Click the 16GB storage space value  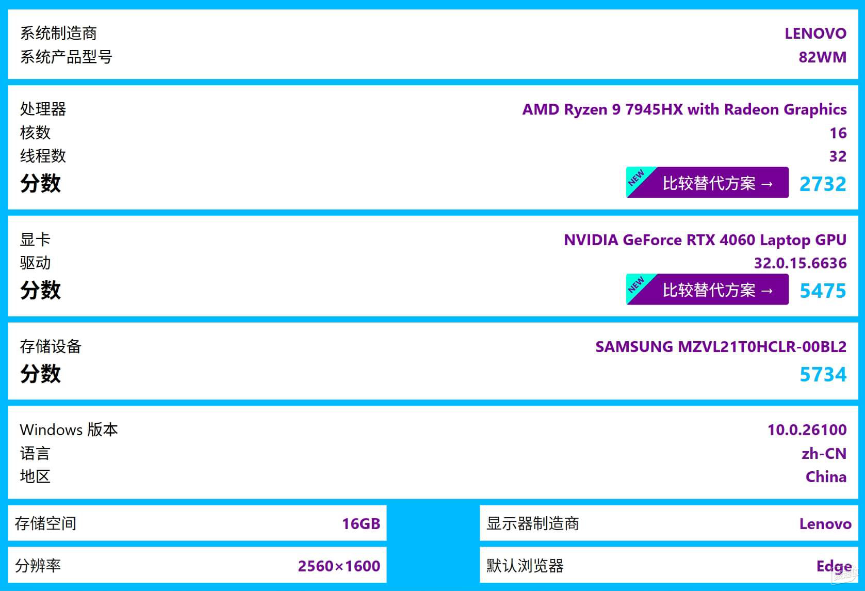pyautogui.click(x=361, y=523)
